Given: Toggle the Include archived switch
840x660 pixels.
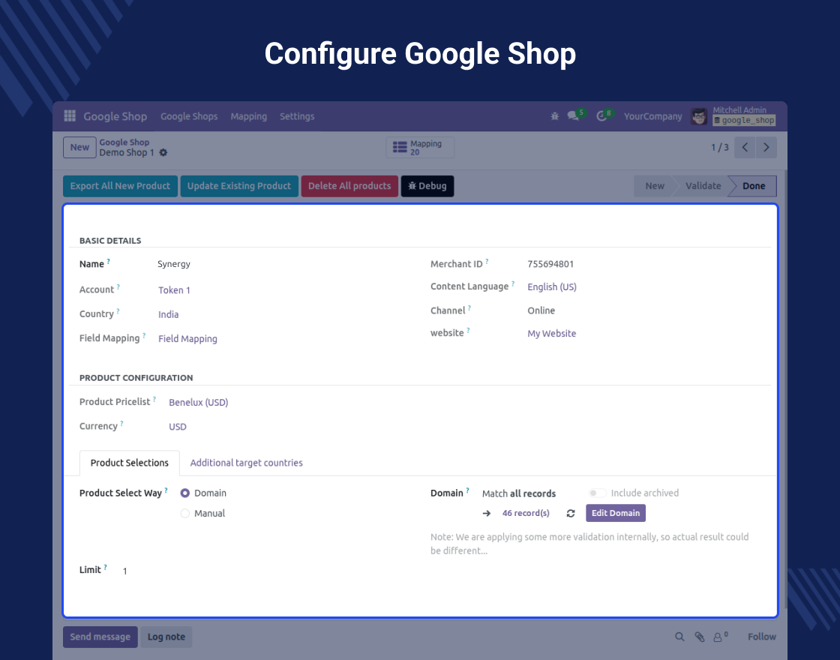Looking at the screenshot, I should click(x=597, y=493).
